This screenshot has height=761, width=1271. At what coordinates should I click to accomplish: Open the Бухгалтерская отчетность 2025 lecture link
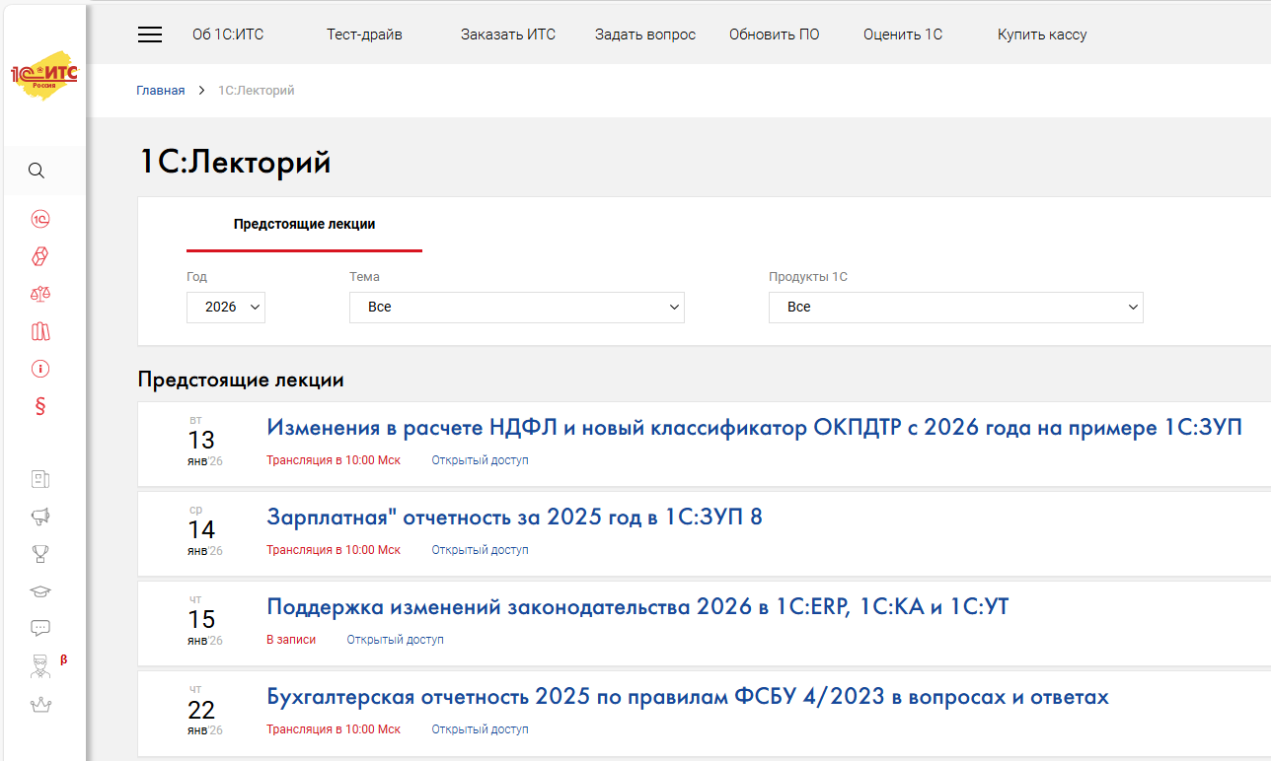(x=688, y=697)
